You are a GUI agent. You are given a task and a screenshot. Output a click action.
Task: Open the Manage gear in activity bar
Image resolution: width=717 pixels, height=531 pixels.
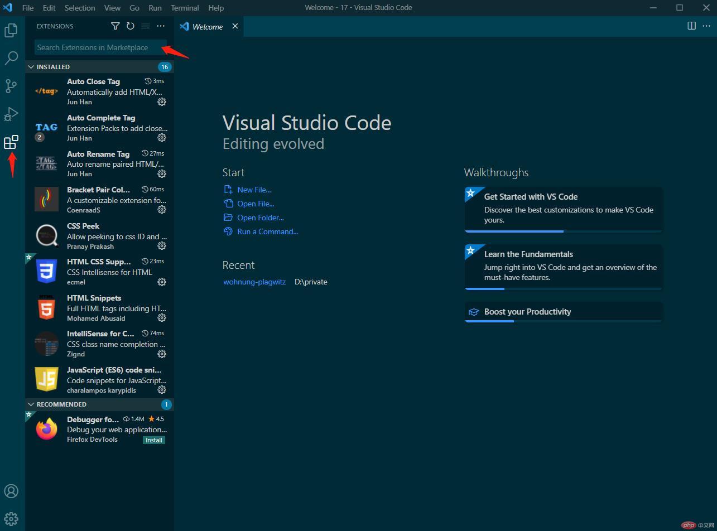point(11,519)
